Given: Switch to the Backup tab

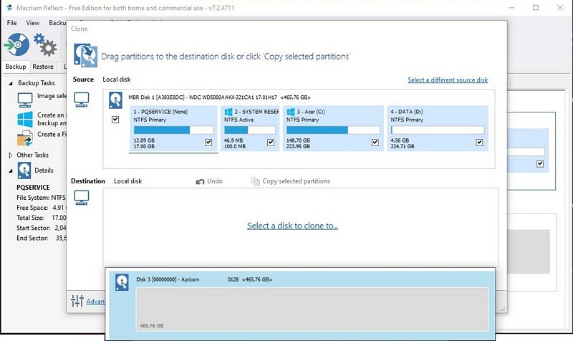Looking at the screenshot, I should tap(15, 67).
